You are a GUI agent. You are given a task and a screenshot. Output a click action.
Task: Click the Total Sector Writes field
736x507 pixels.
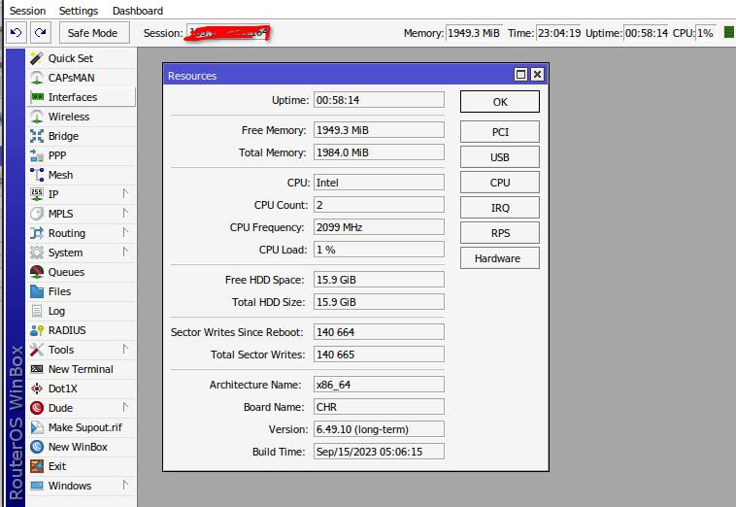pos(379,355)
